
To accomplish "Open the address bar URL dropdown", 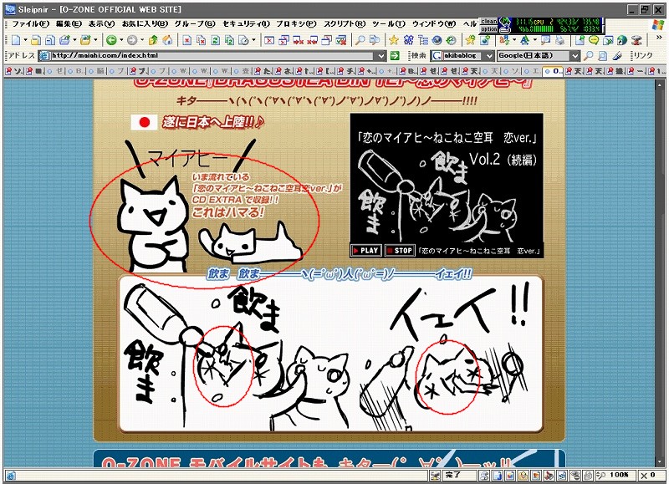I will point(381,55).
